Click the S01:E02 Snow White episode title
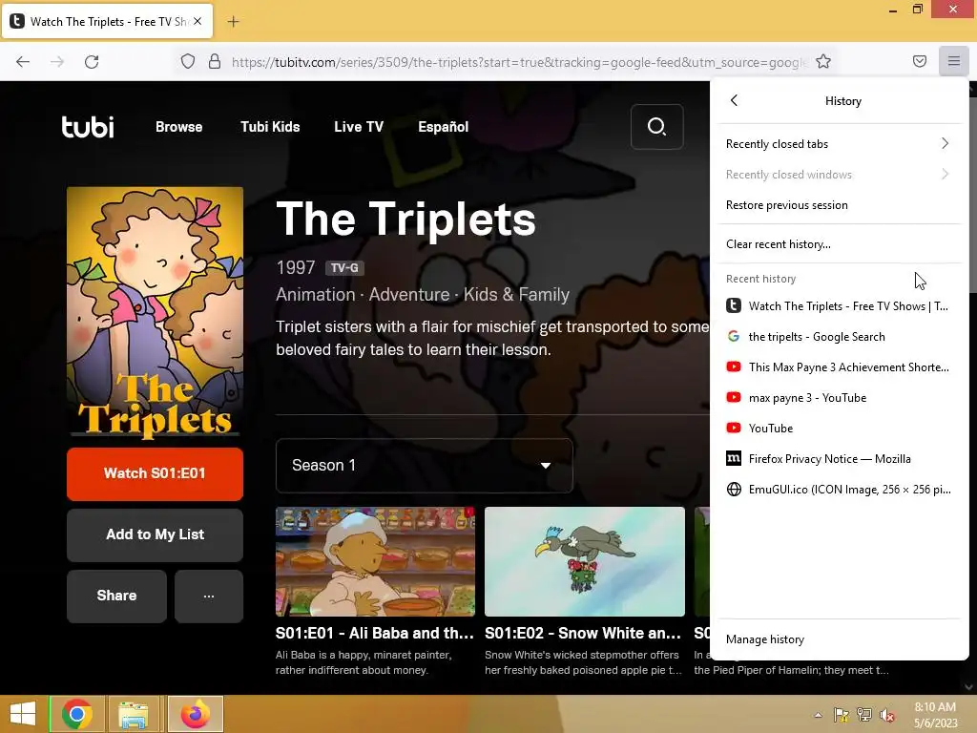This screenshot has height=733, width=977. pos(583,634)
